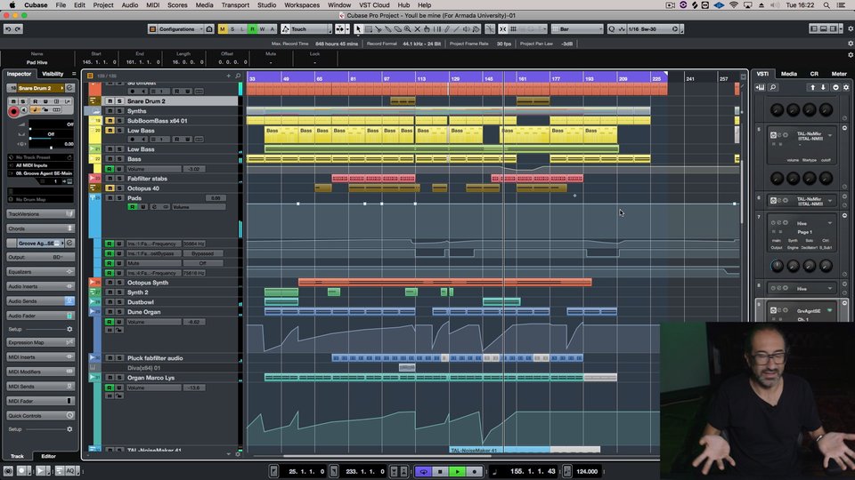Screen dimensions: 855x480
Task: Click the left locator icon in transport
Action: (273, 471)
